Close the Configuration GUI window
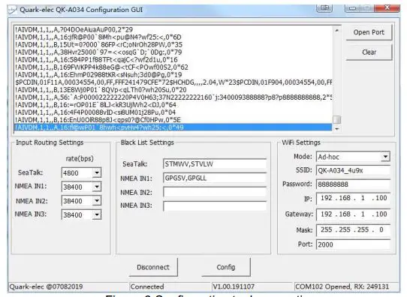407x297 pixels. (x=387, y=7)
